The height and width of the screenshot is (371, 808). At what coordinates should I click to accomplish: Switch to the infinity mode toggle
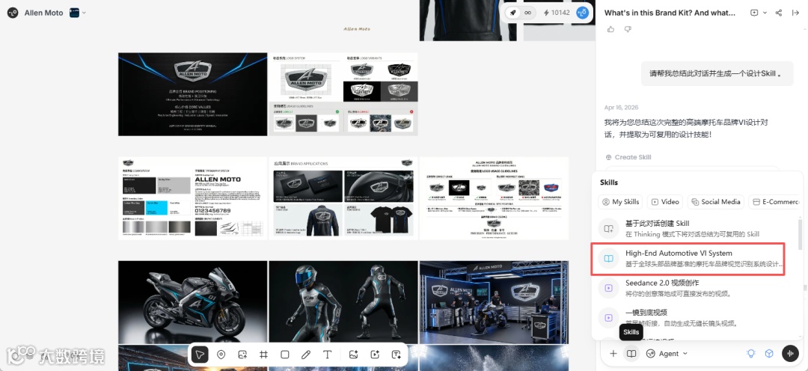tap(527, 13)
